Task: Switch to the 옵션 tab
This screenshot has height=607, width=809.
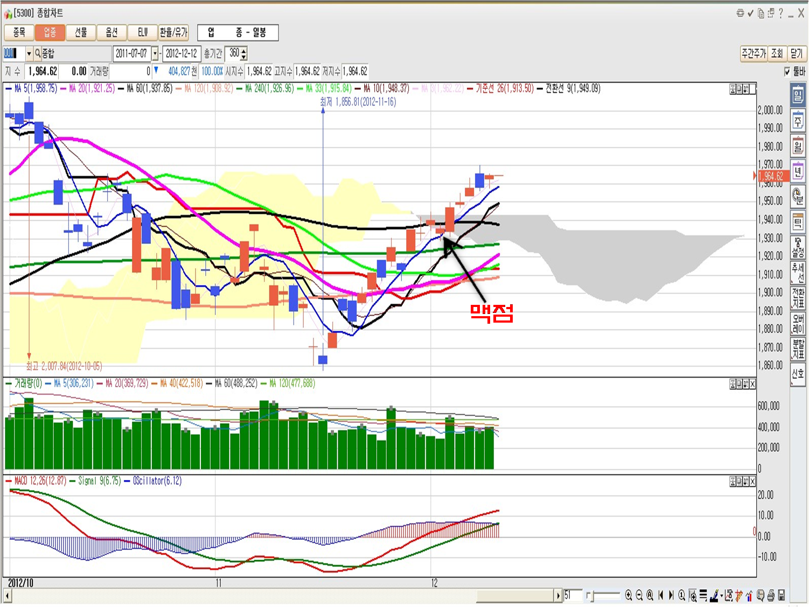Action: (111, 32)
